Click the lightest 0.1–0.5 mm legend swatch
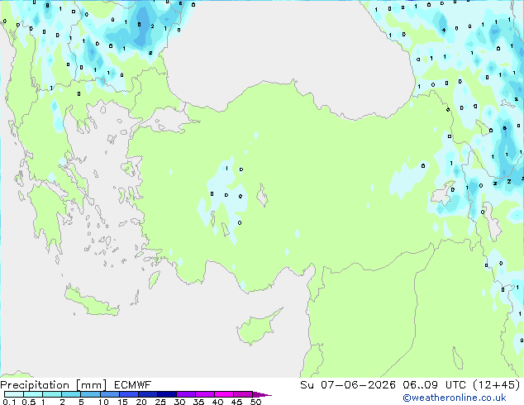Screen dimensions: 524x405 coord(14,394)
